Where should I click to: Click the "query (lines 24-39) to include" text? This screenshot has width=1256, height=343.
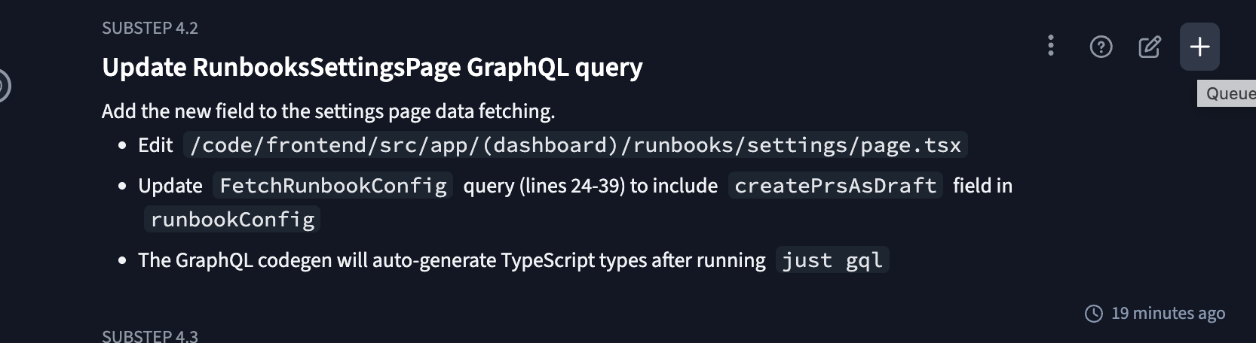(590, 186)
